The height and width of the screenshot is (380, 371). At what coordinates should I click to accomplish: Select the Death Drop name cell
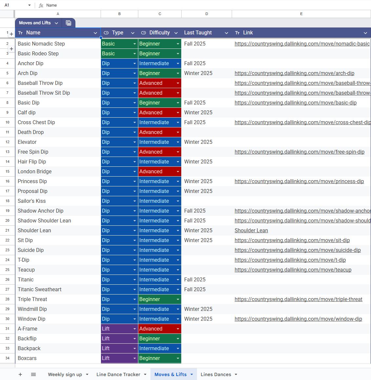58,132
